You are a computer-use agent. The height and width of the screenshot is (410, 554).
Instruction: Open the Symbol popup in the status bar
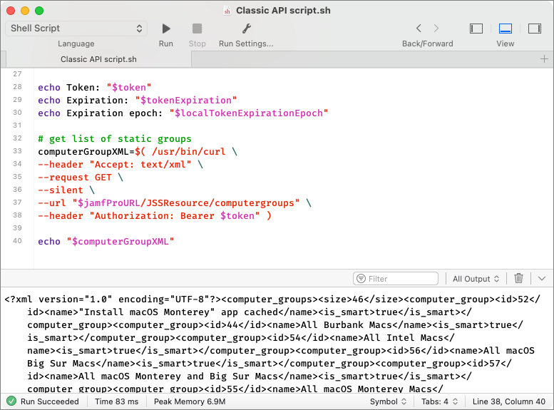pyautogui.click(x=388, y=401)
